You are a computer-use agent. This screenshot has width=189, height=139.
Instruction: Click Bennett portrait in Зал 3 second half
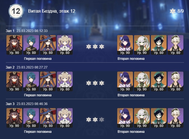(x=176, y=118)
